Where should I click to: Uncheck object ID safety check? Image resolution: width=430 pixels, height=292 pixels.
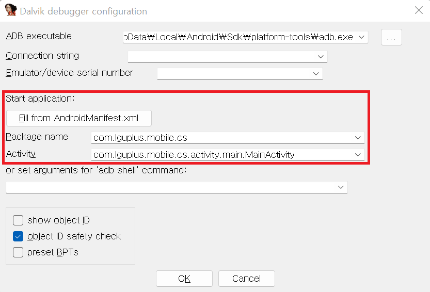point(19,236)
